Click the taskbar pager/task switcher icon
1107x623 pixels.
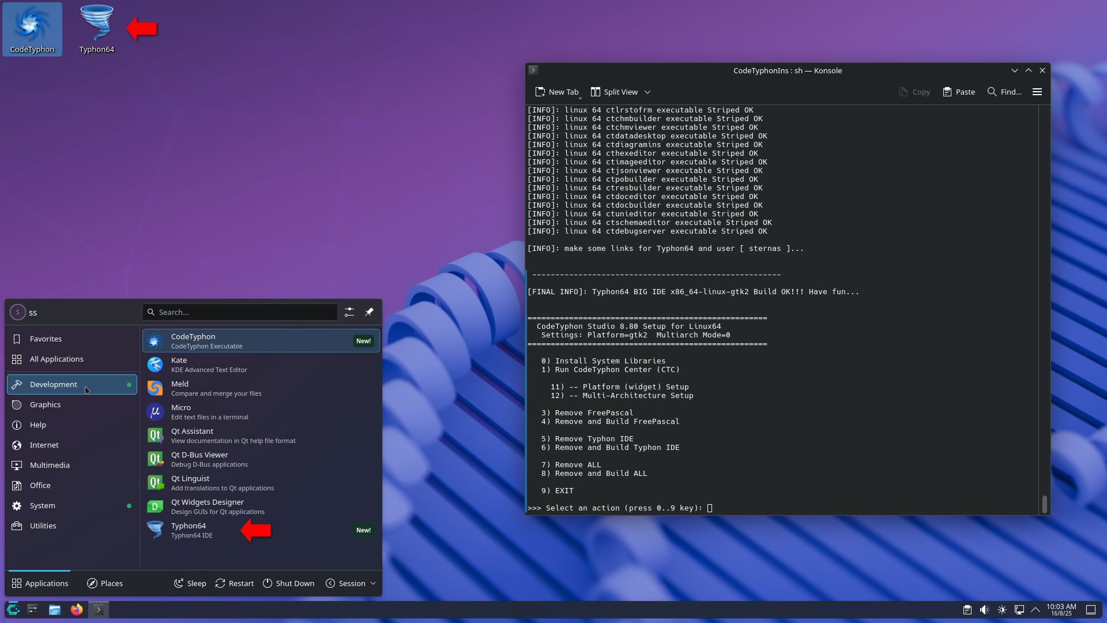(x=33, y=610)
